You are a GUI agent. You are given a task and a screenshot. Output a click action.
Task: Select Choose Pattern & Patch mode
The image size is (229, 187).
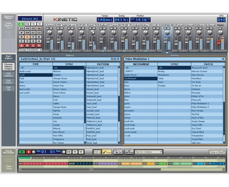(8, 66)
